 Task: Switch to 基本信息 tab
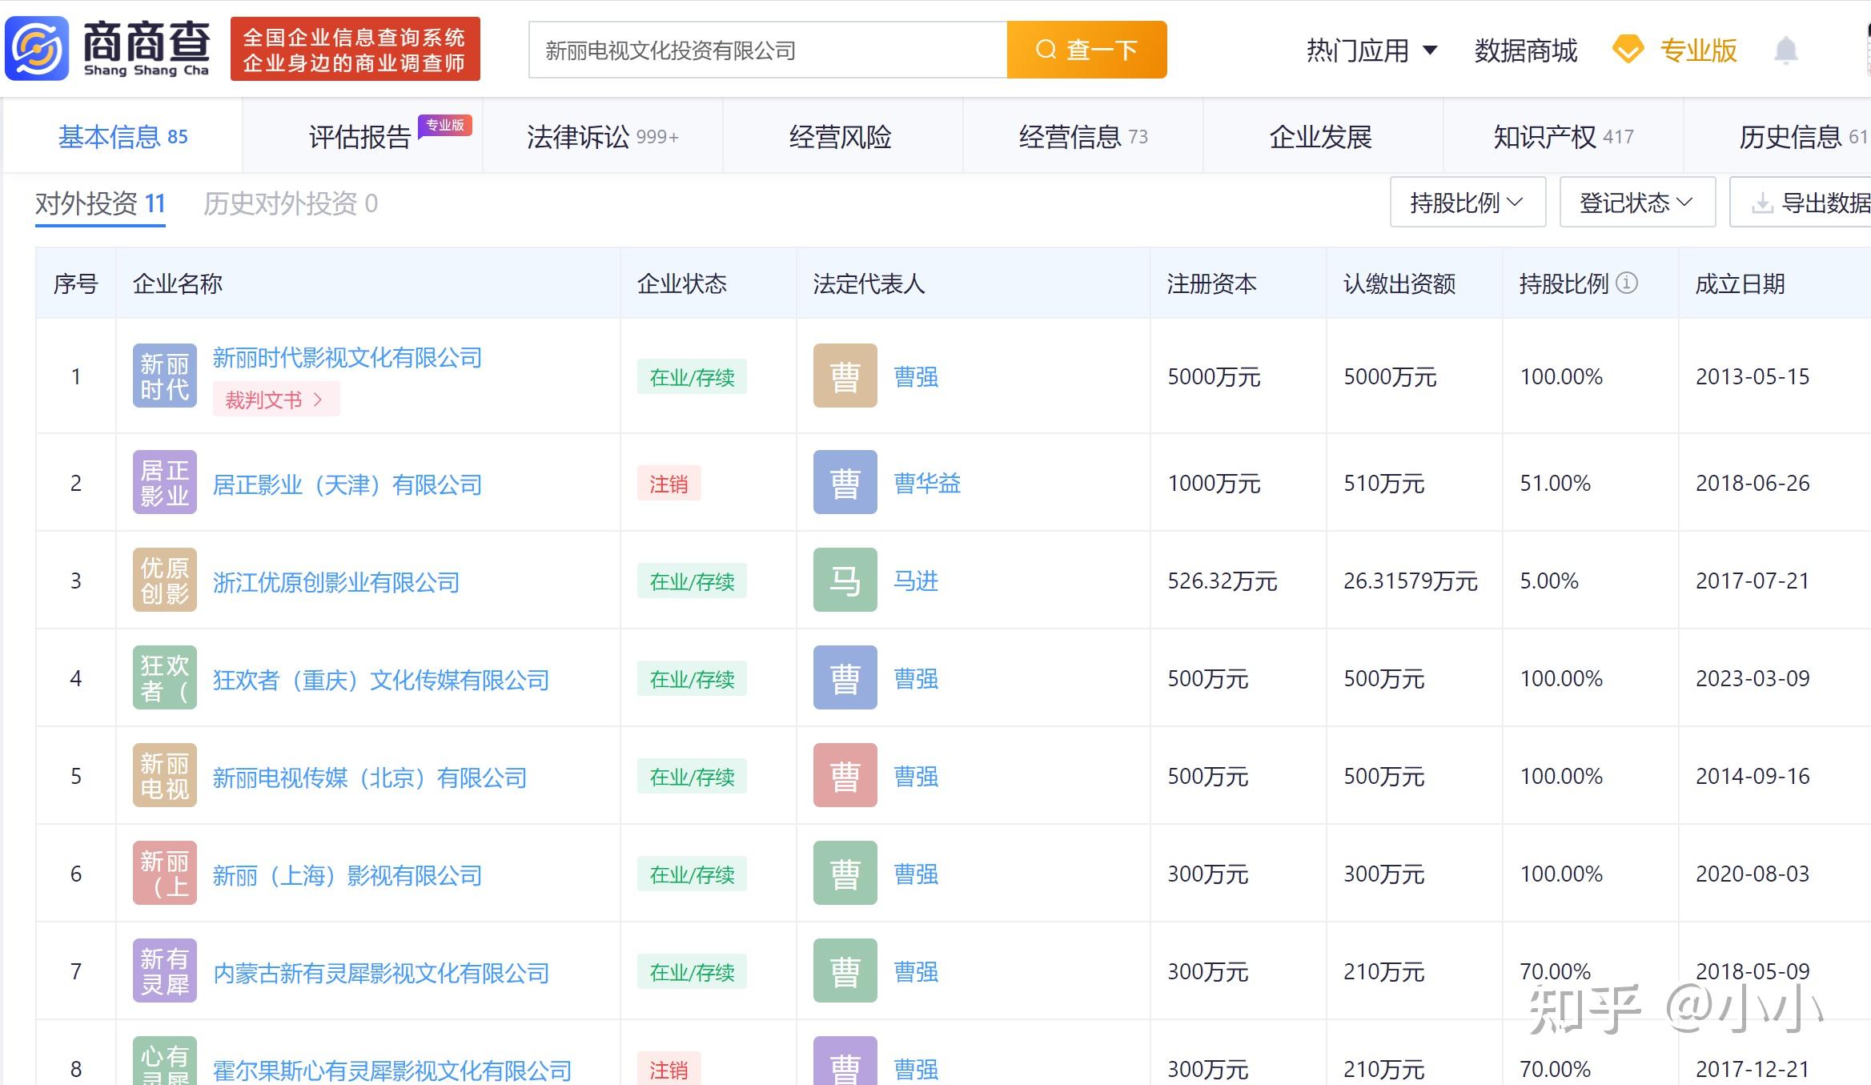point(122,137)
